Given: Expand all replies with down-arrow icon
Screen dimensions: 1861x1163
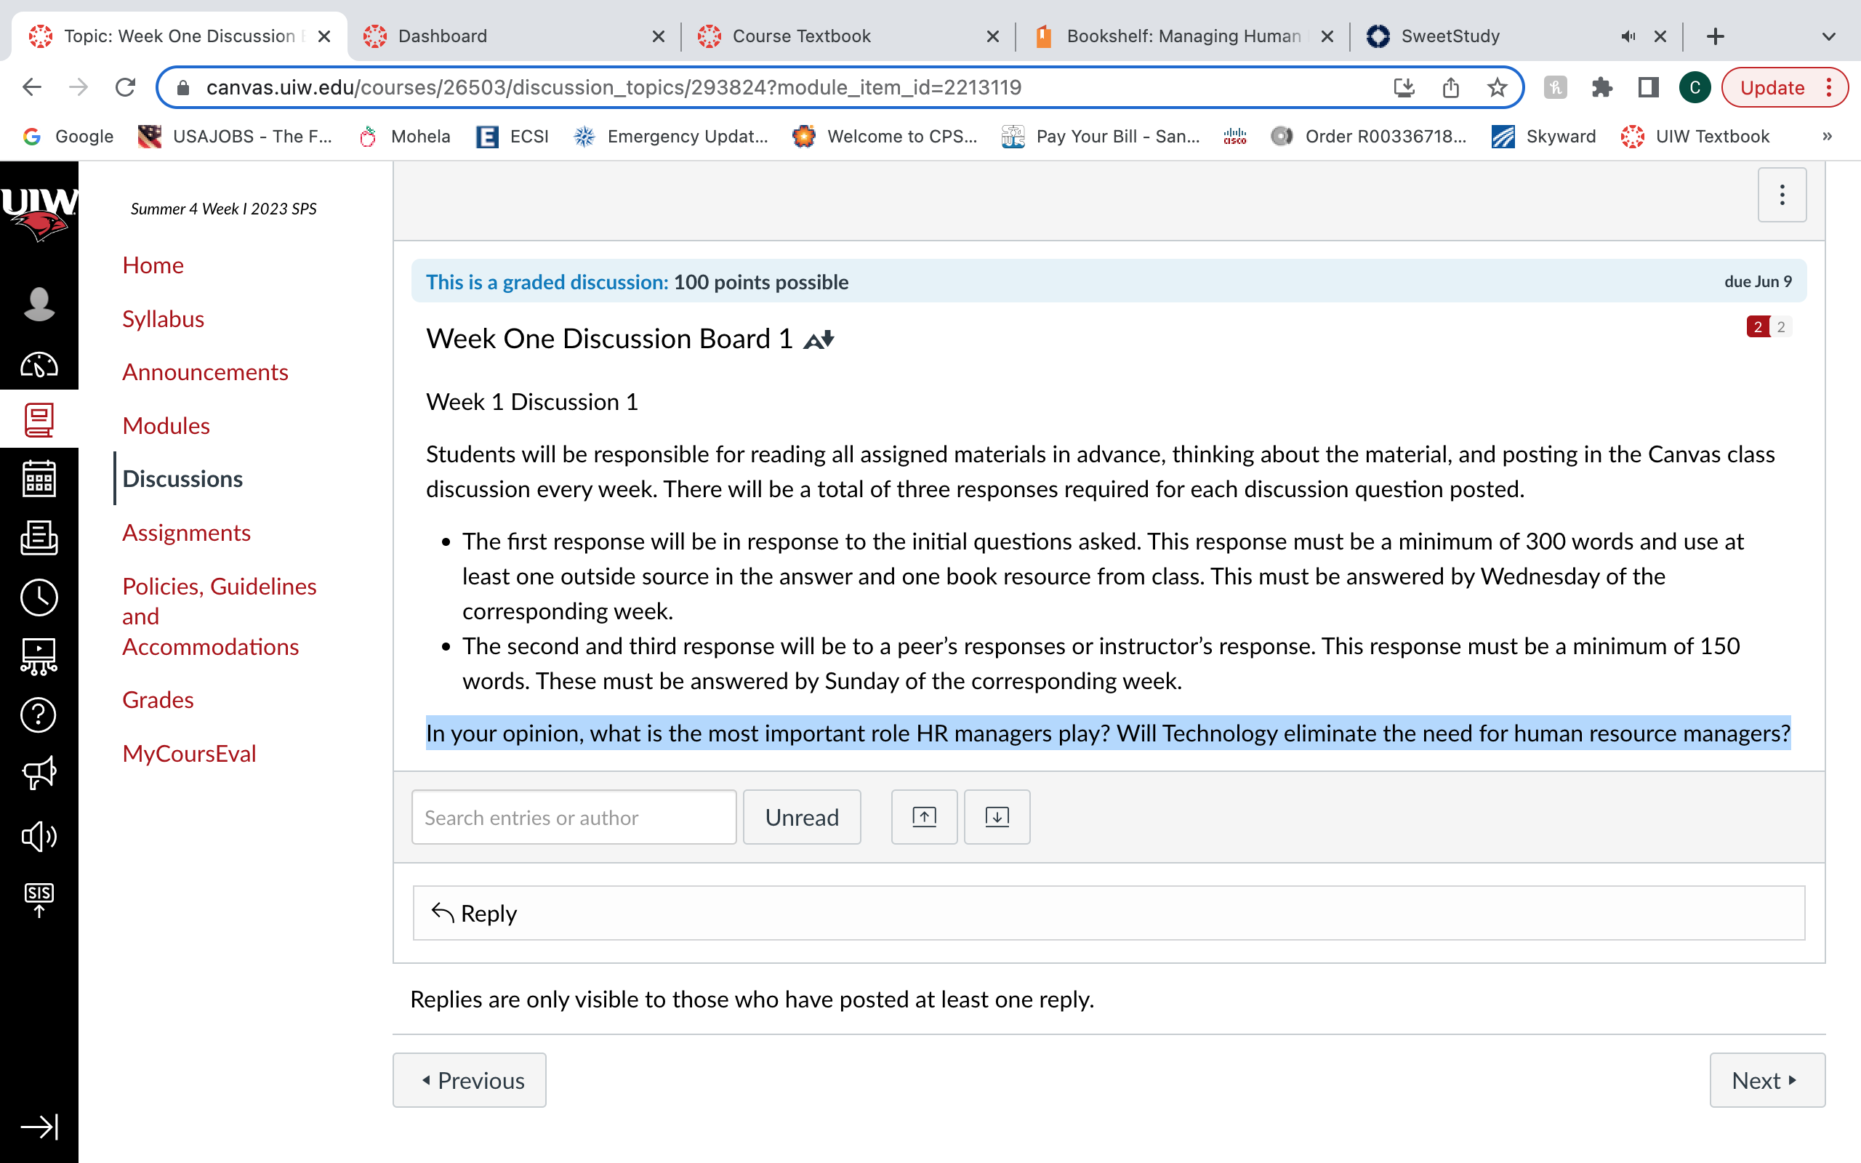Looking at the screenshot, I should (997, 817).
